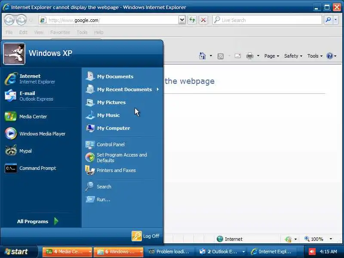Open Media Center from Start menu
Image resolution: width=344 pixels, height=258 pixels.
[40, 117]
